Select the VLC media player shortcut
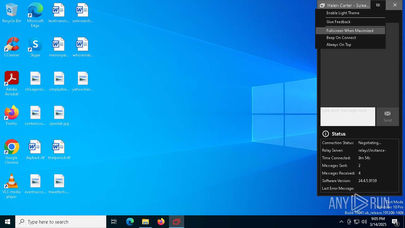 (x=12, y=186)
